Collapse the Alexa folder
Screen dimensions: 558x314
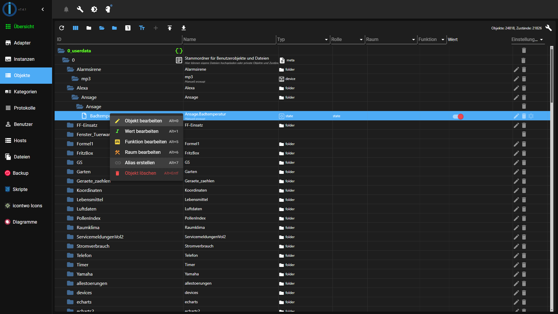70,88
